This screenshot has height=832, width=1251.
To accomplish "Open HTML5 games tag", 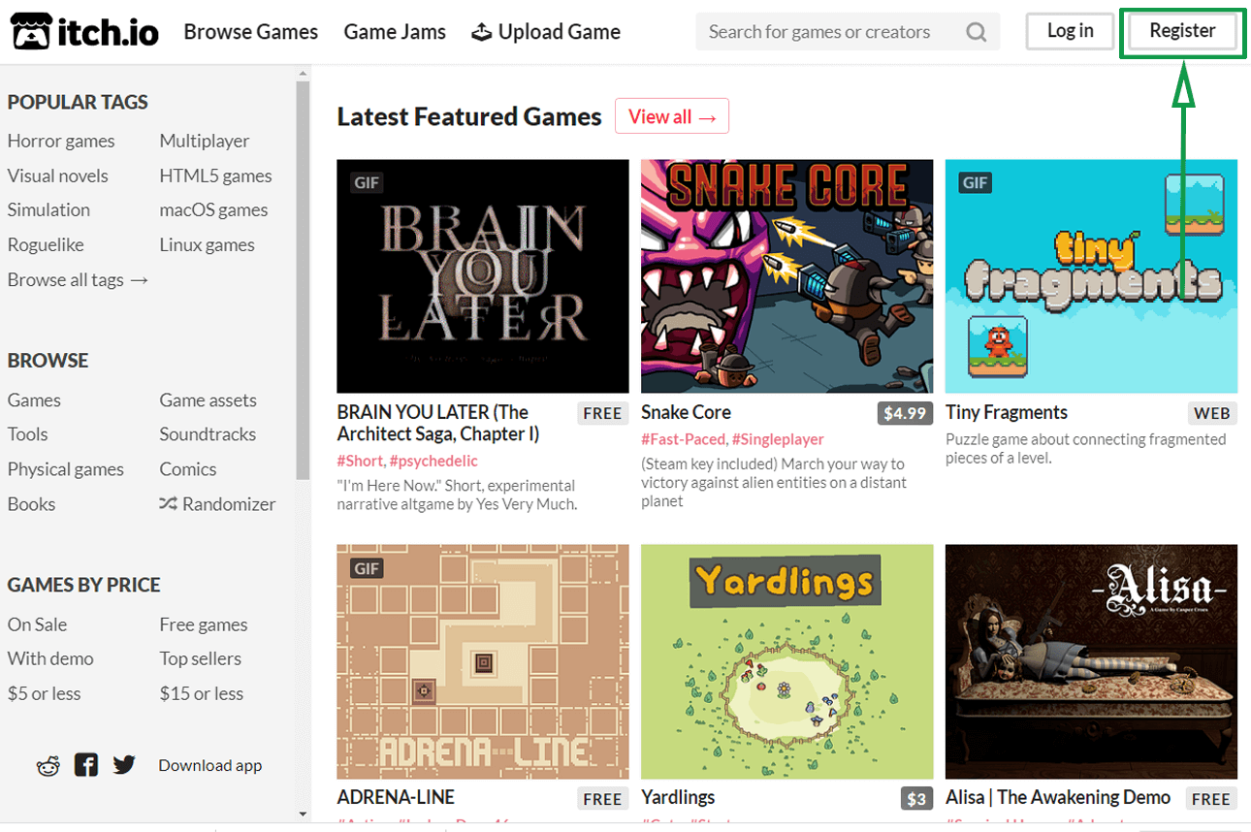I will click(x=216, y=176).
